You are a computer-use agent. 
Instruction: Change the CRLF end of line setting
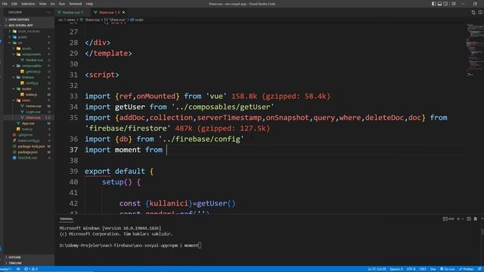(423, 269)
